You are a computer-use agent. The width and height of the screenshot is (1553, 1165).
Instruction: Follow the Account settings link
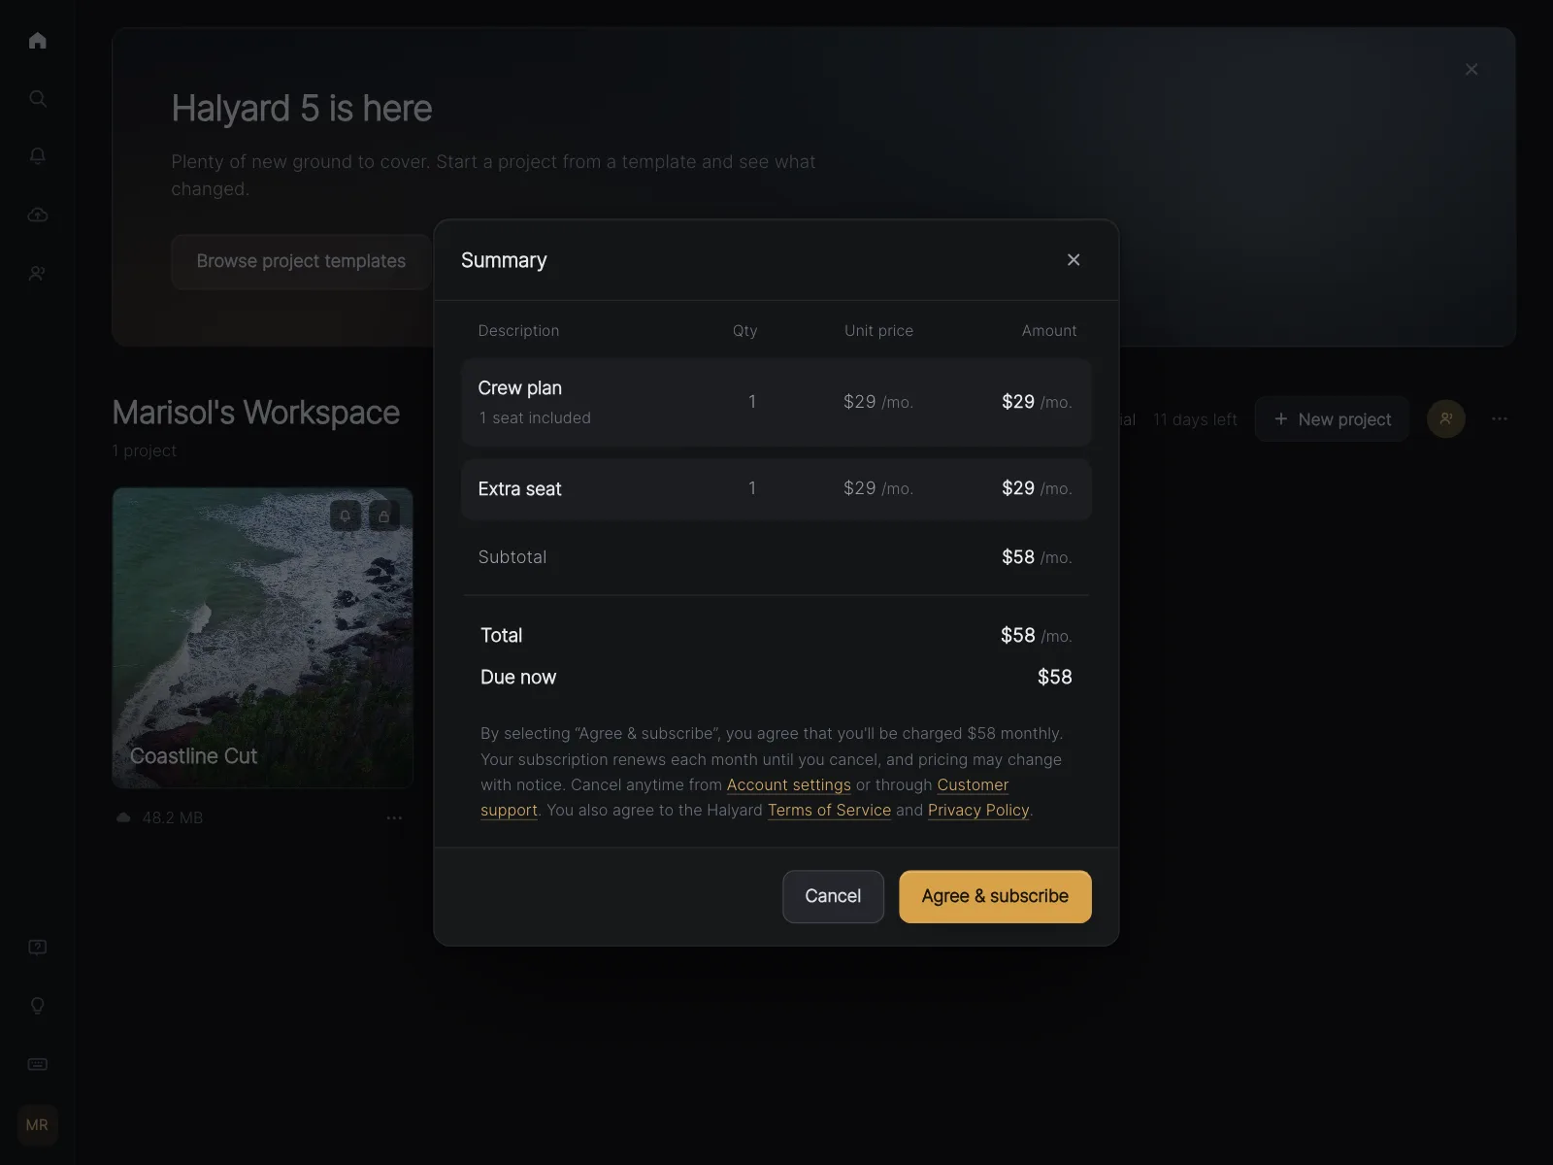click(789, 784)
